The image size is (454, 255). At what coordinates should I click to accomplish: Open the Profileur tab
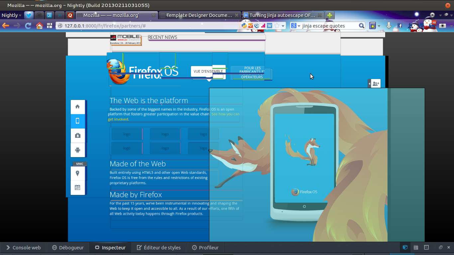[x=205, y=247]
